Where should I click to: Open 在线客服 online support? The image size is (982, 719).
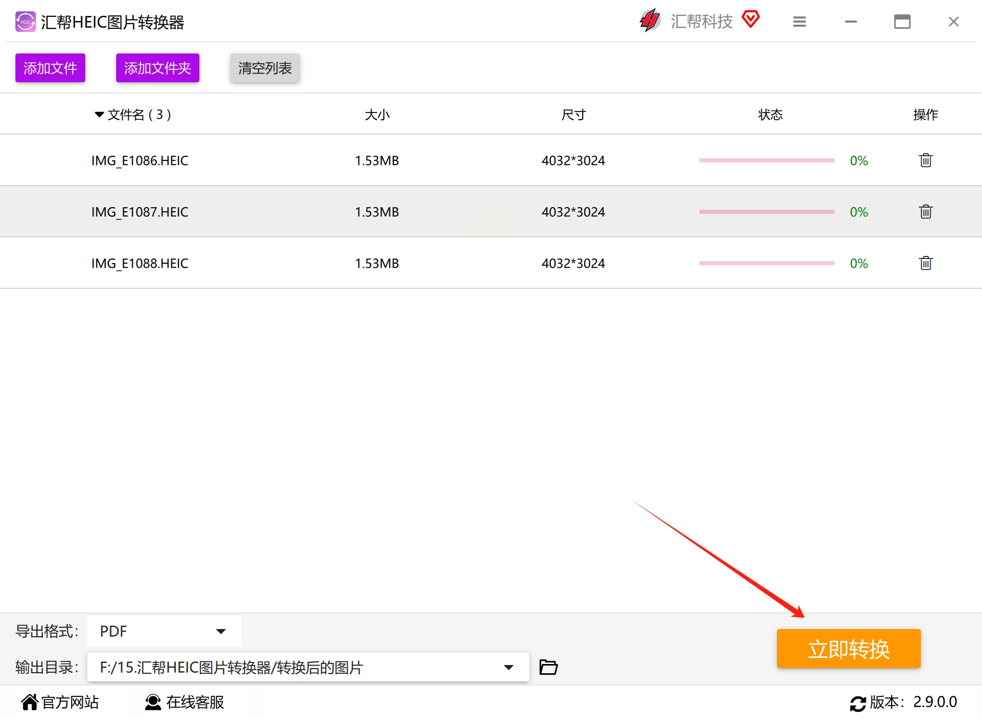point(184,702)
